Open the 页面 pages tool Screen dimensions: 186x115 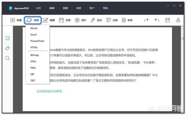(61, 20)
